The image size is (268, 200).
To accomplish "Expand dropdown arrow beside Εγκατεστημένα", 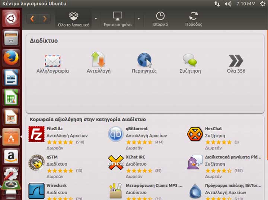I will pos(138,19).
